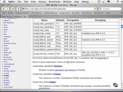Open MS SQL Server in the sidebar
The height and width of the screenshot is (92, 123).
tap(9, 71)
